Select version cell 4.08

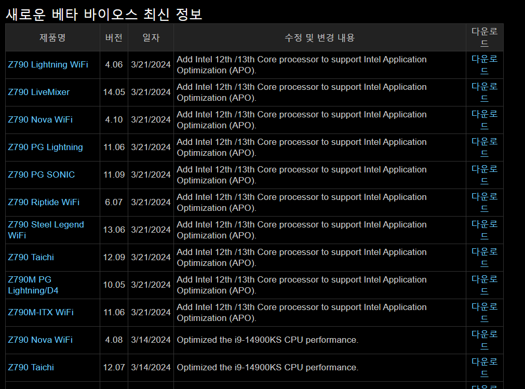click(114, 340)
